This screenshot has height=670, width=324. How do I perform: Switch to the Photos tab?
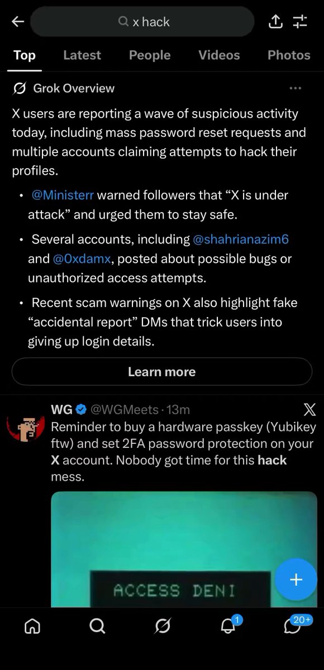point(289,55)
